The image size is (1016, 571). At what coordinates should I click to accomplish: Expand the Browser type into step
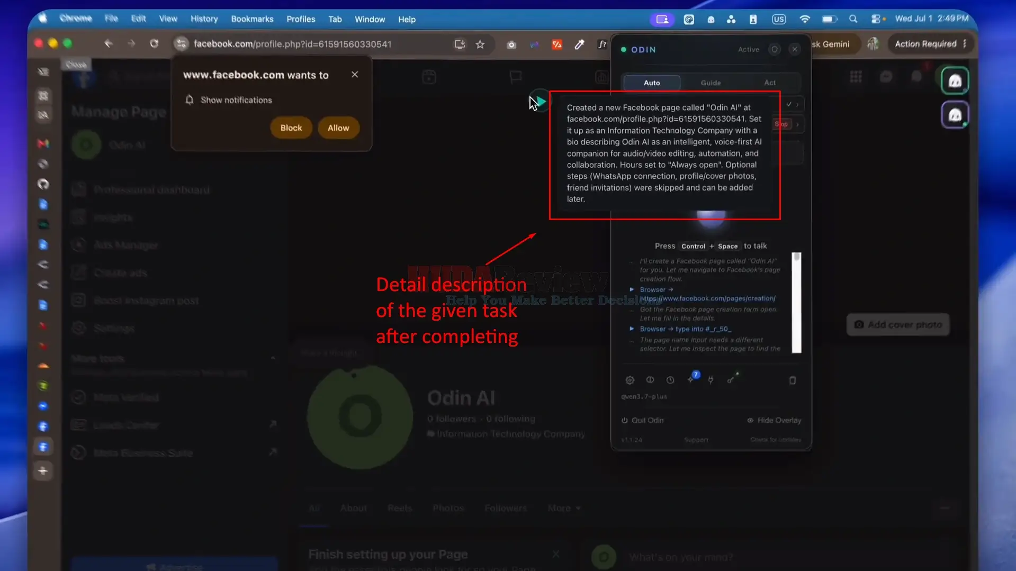coord(632,329)
